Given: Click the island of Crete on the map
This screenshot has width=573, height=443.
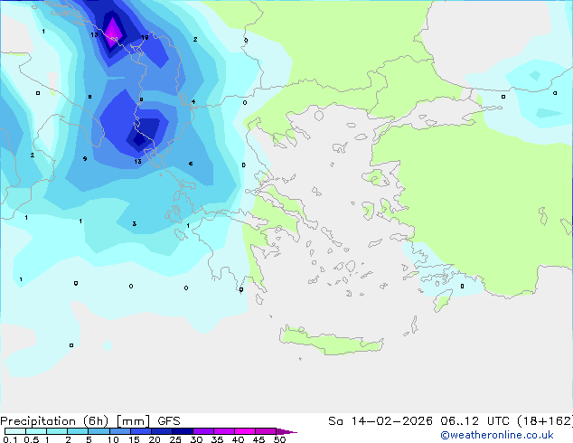Looking at the screenshot, I should (331, 340).
